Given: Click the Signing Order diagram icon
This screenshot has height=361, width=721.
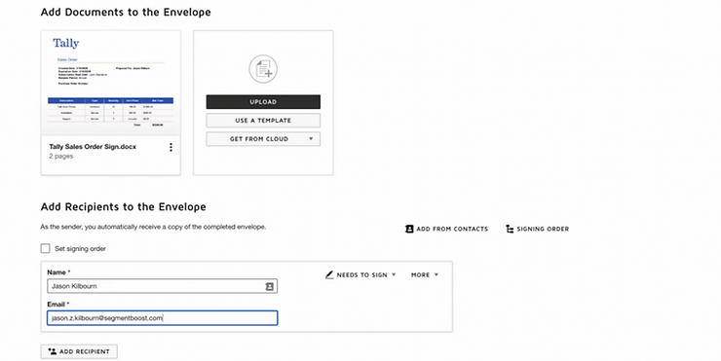Looking at the screenshot, I should (510, 229).
